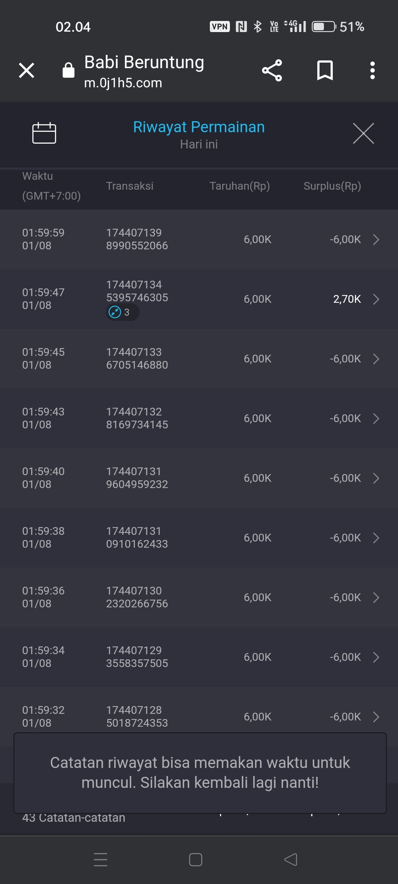Expand the 01:59:40 record chevron

[376, 478]
